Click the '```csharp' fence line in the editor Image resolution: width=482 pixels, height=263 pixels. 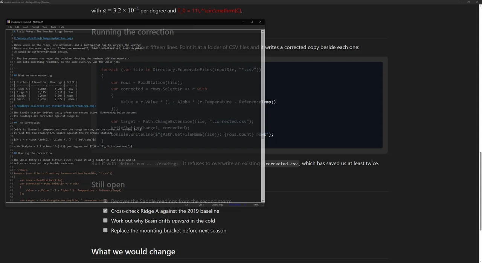[x=20, y=170]
